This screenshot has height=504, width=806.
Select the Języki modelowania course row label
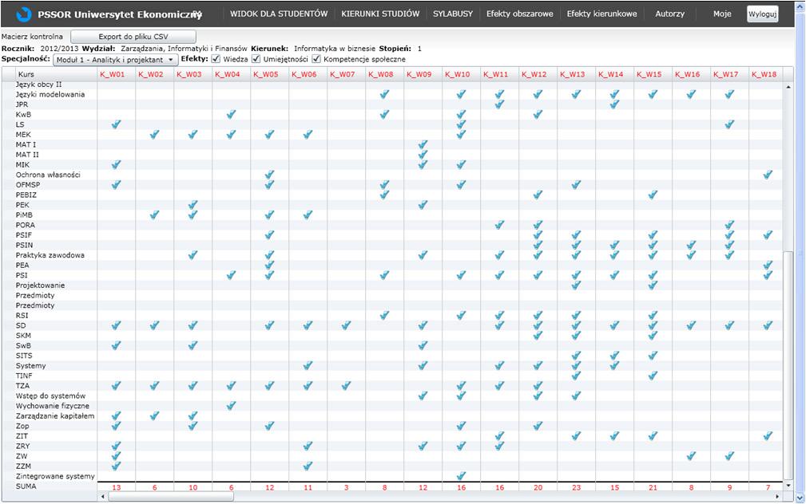tap(50, 94)
